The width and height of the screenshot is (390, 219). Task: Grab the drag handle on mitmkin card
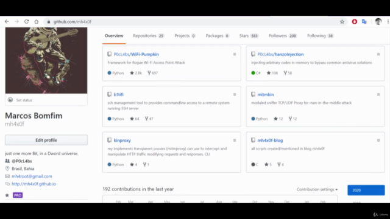tap(378, 95)
